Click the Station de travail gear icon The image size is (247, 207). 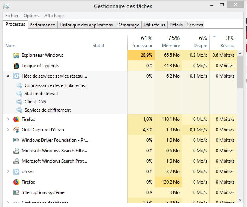19,94
